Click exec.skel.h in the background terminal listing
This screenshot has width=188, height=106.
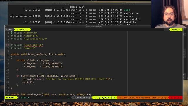point(132,19)
